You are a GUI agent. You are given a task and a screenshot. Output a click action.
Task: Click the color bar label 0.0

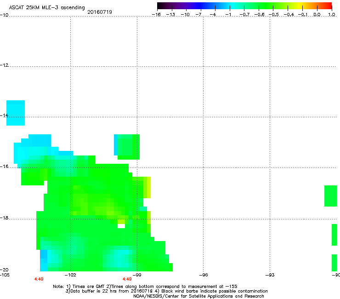317,15
